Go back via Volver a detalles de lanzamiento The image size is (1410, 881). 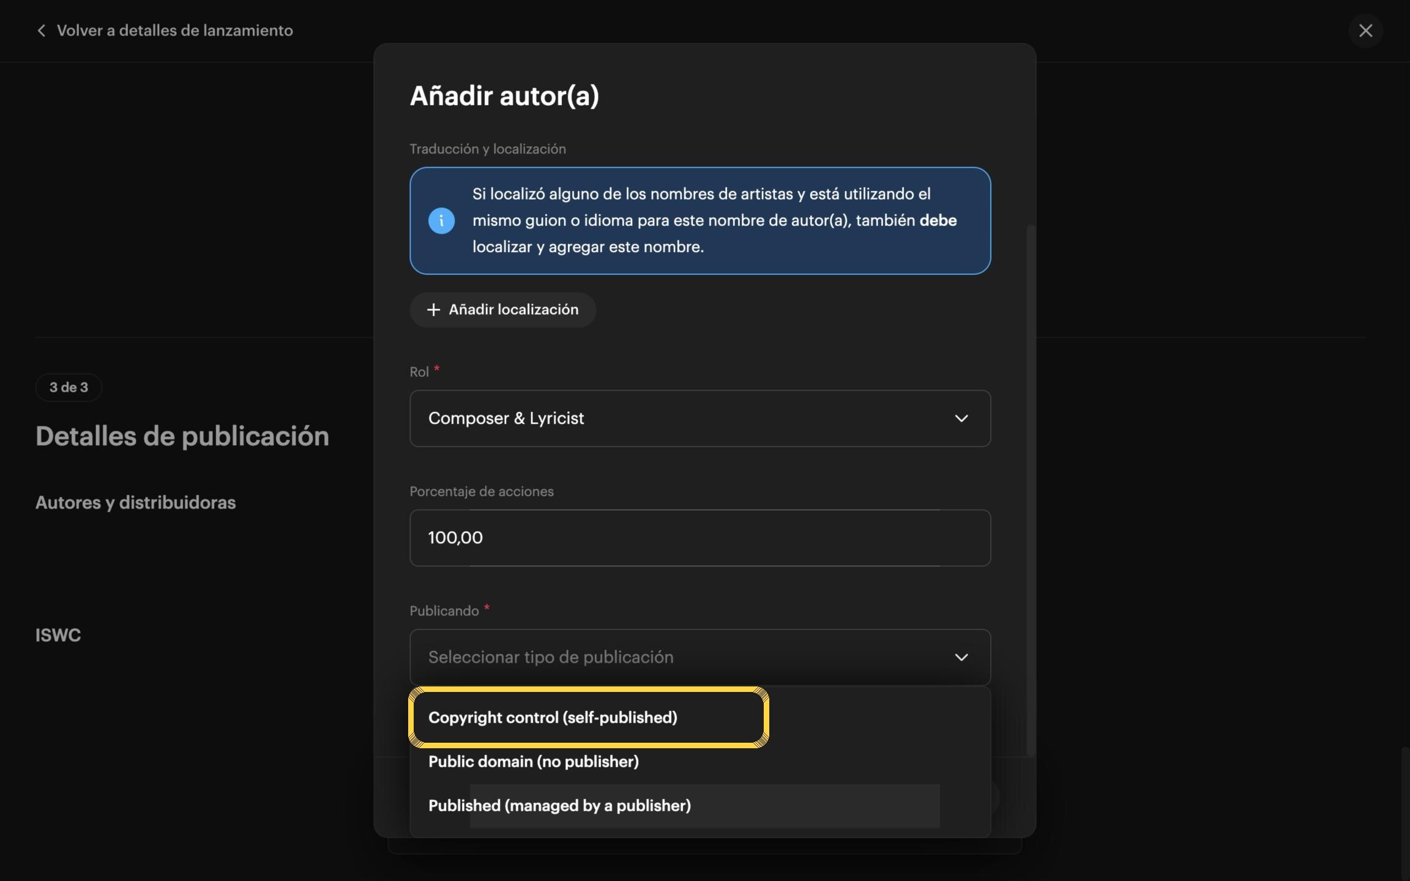(x=165, y=31)
